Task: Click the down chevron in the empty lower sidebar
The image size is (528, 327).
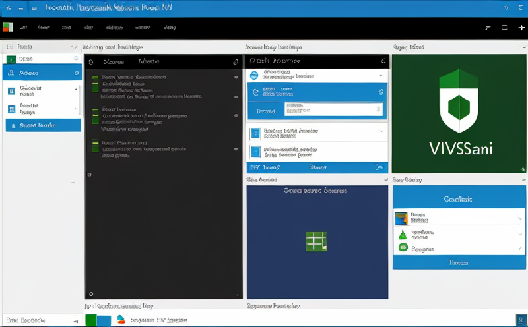Action: (73, 183)
